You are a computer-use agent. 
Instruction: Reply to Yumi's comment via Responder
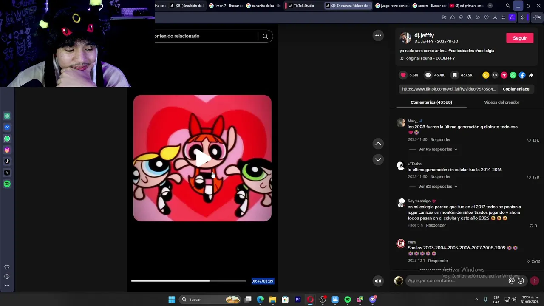point(438,261)
